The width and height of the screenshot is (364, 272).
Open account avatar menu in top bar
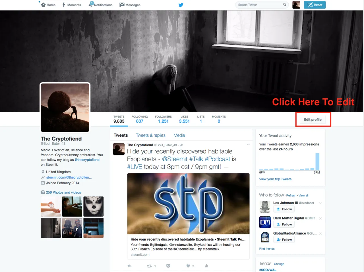[296, 5]
